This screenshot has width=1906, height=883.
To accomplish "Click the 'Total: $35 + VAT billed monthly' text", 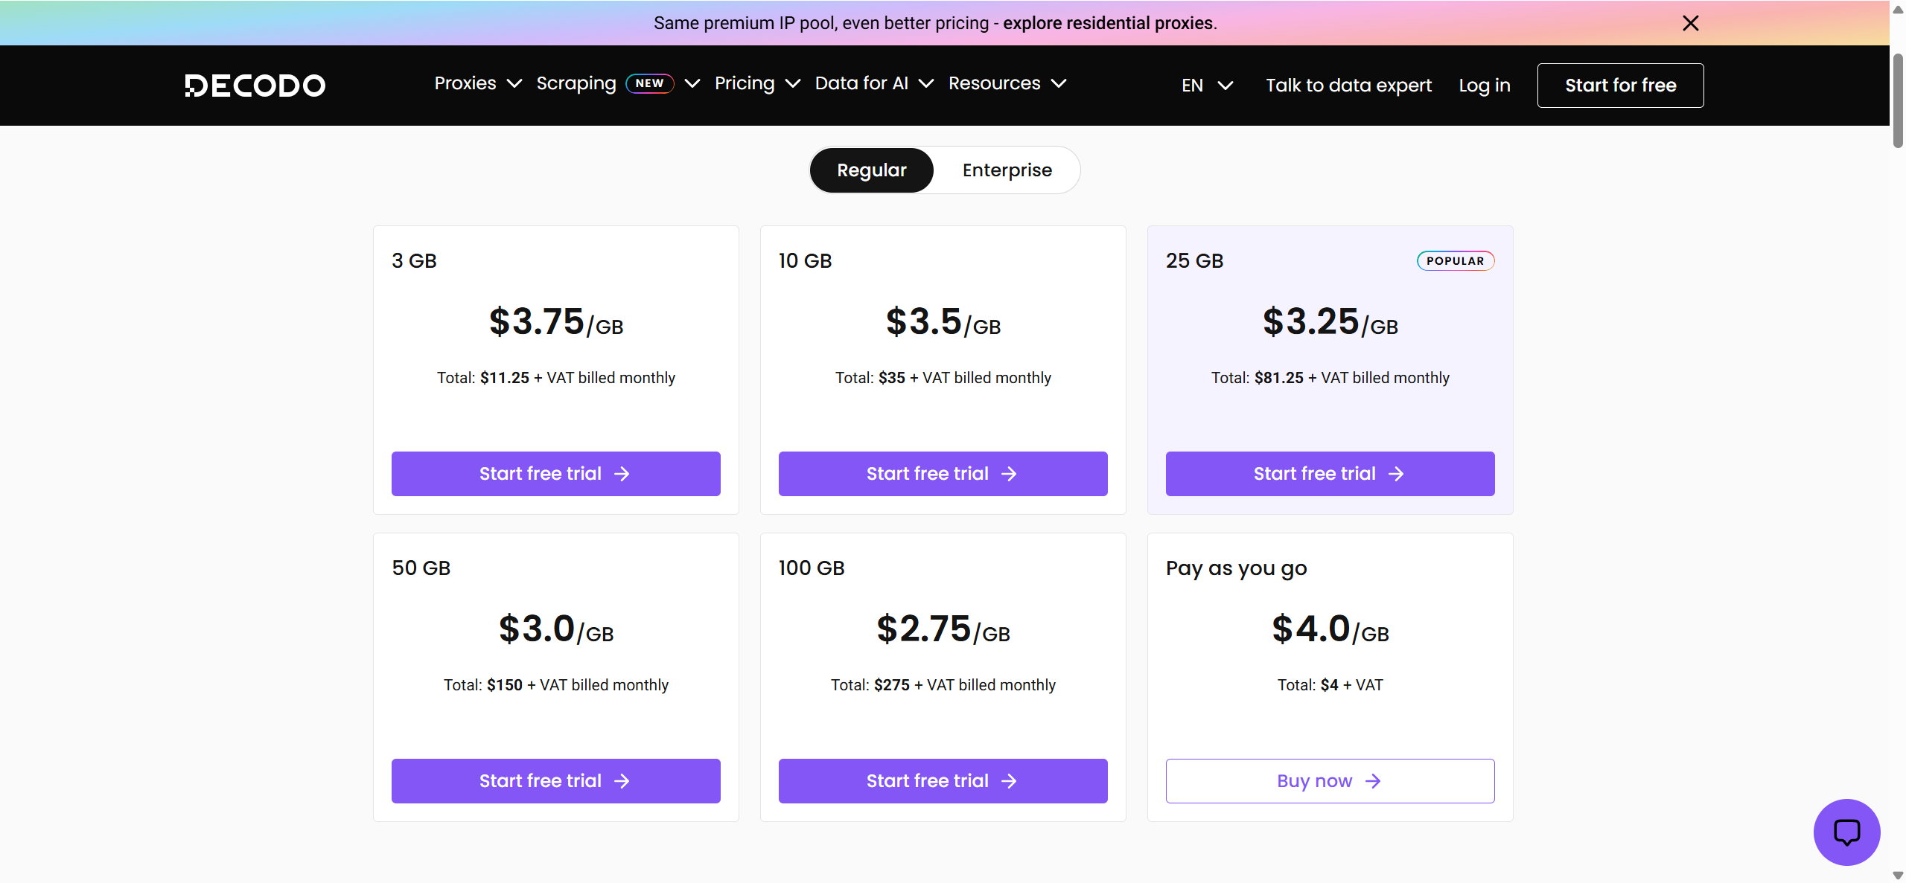I will pyautogui.click(x=943, y=378).
